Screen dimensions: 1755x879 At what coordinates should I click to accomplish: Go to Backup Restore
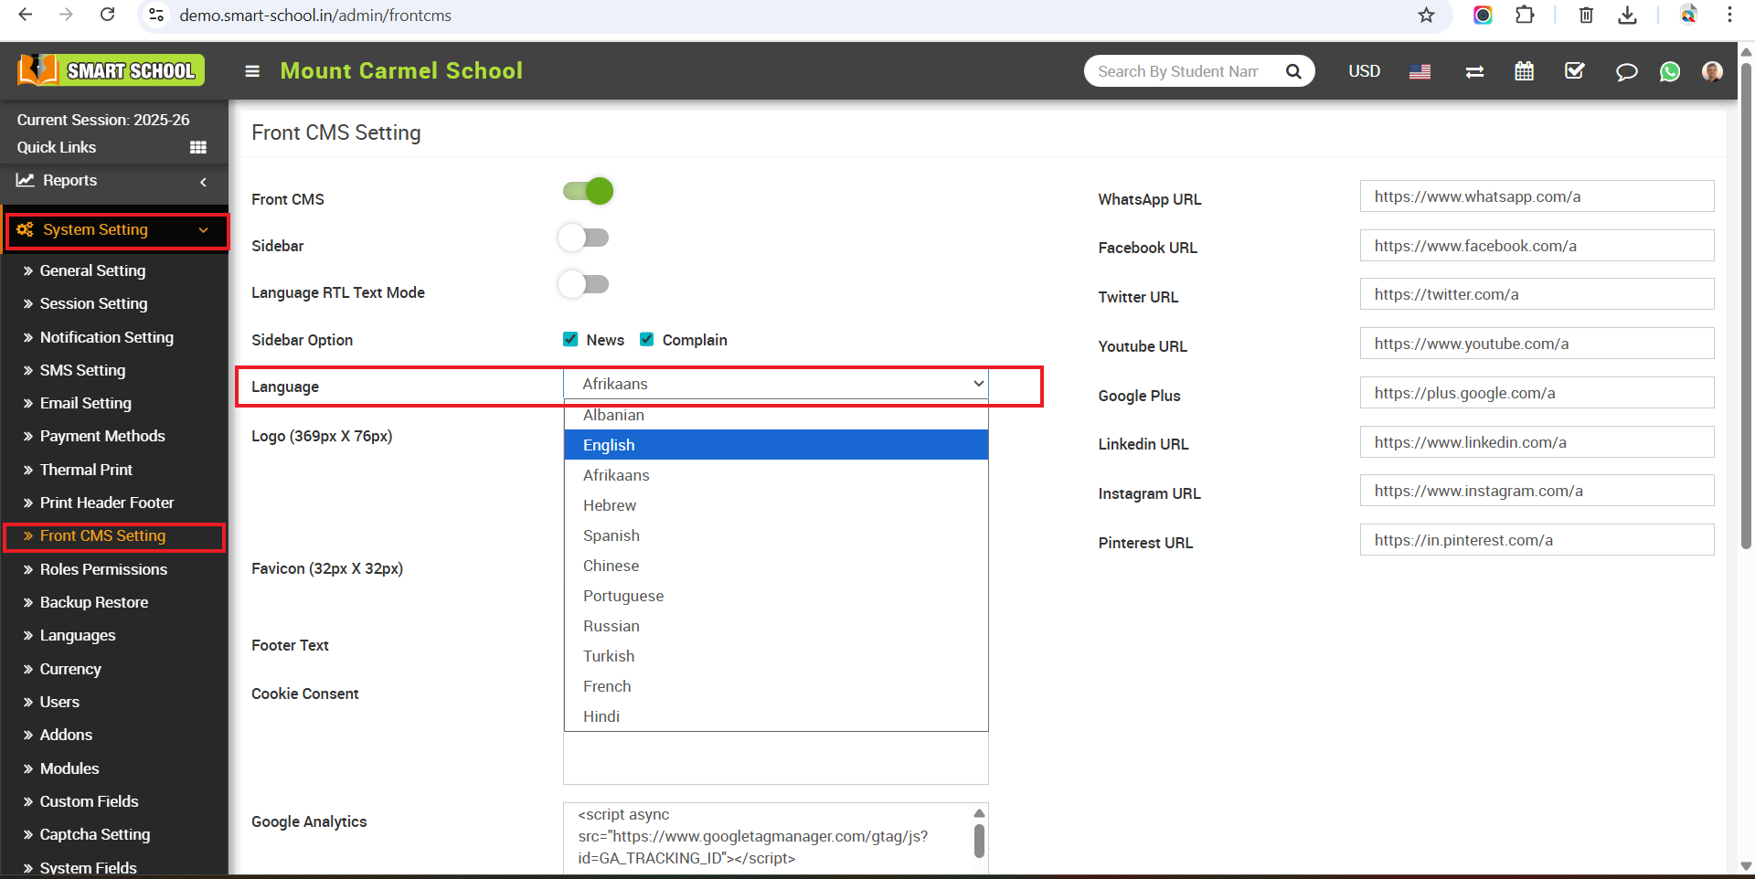93,602
